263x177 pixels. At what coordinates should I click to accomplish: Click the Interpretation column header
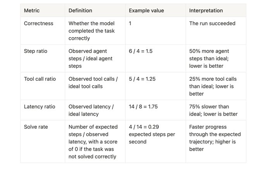coord(206,10)
